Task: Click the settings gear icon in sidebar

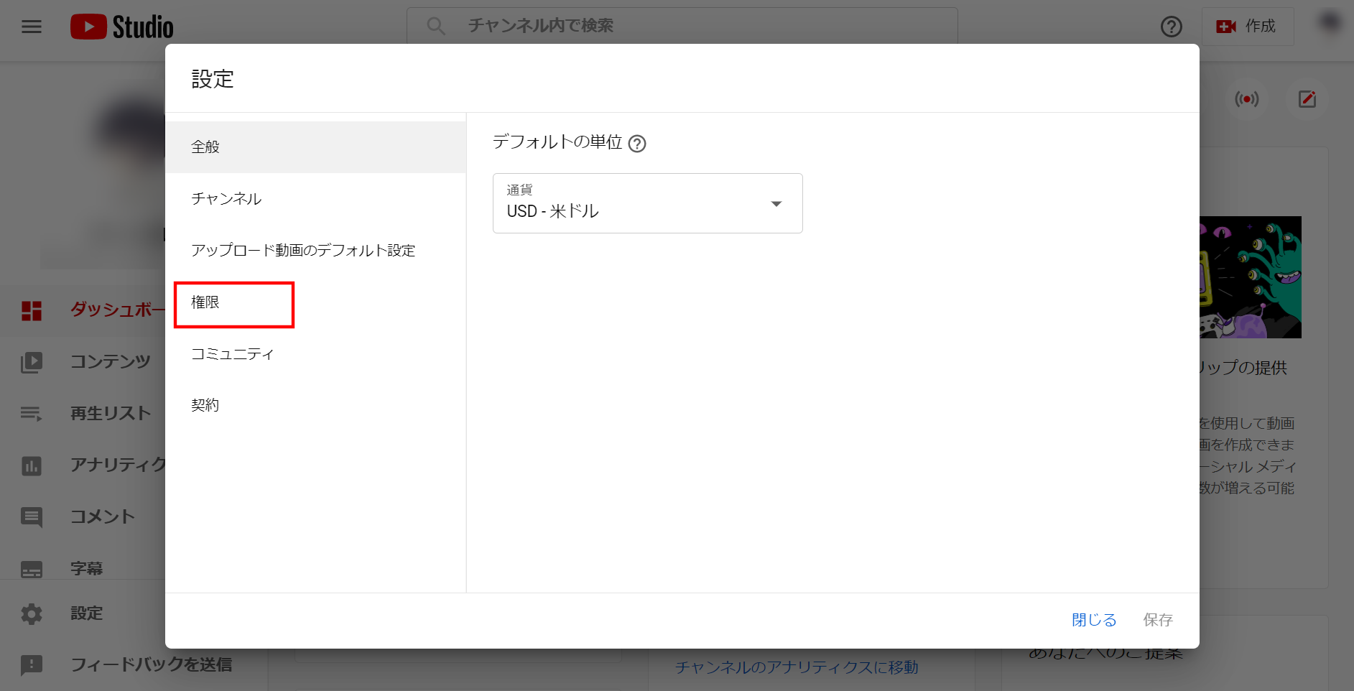Action: (x=32, y=613)
